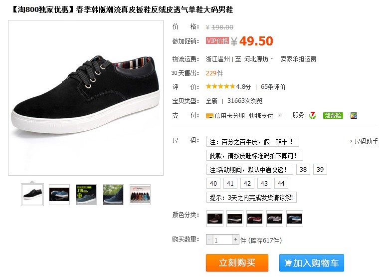
Task: Open the 尺码助手 size assistant
Action: pos(364,141)
